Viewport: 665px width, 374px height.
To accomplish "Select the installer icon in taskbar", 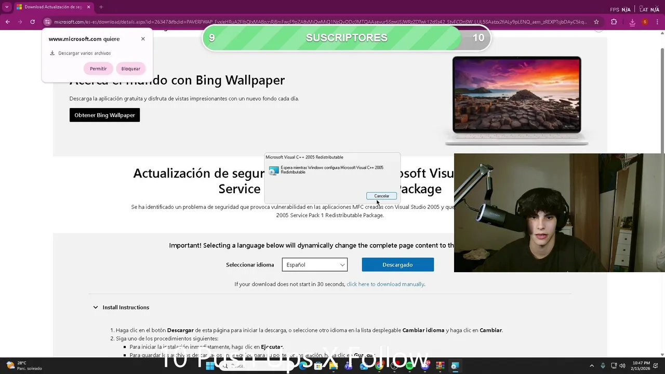I will click(x=455, y=366).
